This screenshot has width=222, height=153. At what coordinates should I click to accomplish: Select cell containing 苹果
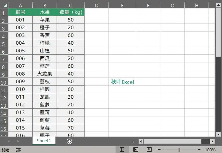(x=45, y=20)
